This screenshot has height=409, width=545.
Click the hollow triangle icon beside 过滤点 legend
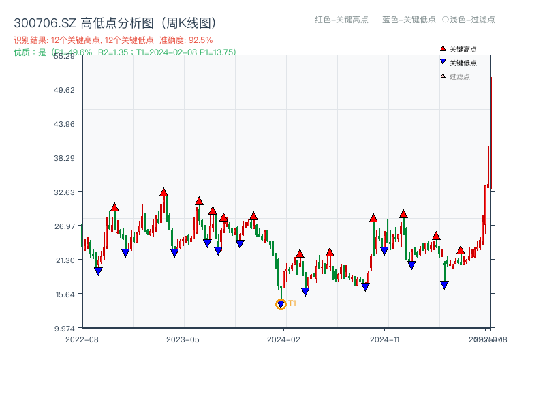pos(443,76)
